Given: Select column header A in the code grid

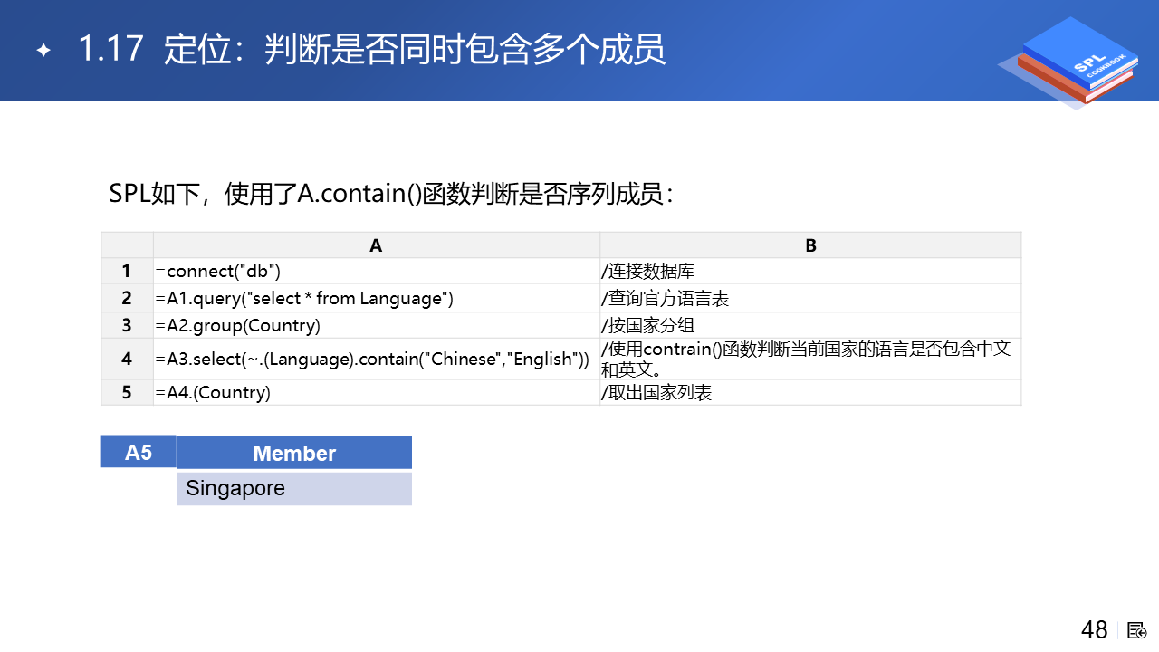Looking at the screenshot, I should 377,245.
